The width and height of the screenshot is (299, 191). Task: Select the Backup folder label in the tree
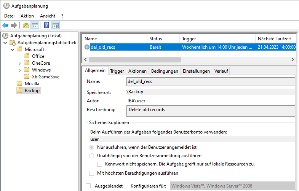tap(32, 91)
